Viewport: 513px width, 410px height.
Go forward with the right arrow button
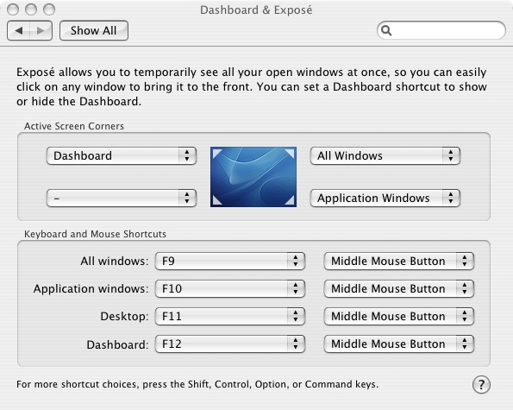click(41, 31)
